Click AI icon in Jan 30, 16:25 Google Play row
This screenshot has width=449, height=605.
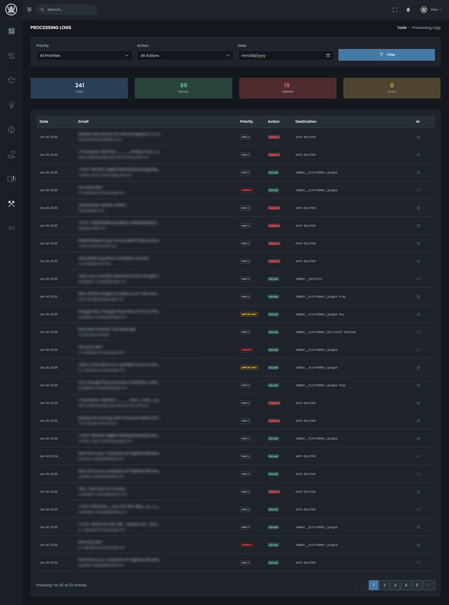pyautogui.click(x=419, y=297)
